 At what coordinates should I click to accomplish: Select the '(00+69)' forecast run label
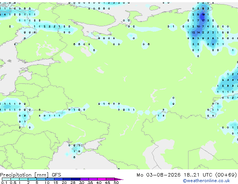(226, 175)
